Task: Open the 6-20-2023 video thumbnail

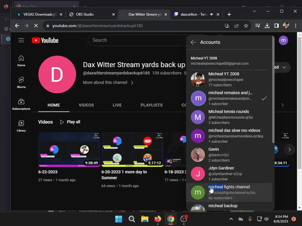Action: 132,149
